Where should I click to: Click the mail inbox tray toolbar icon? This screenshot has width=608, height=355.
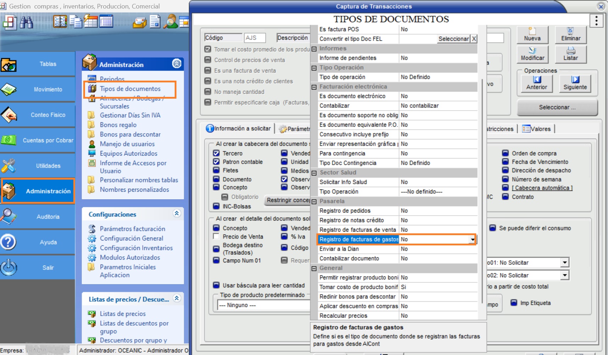click(140, 23)
